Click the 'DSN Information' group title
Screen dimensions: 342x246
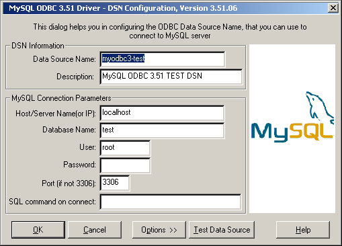38,46
